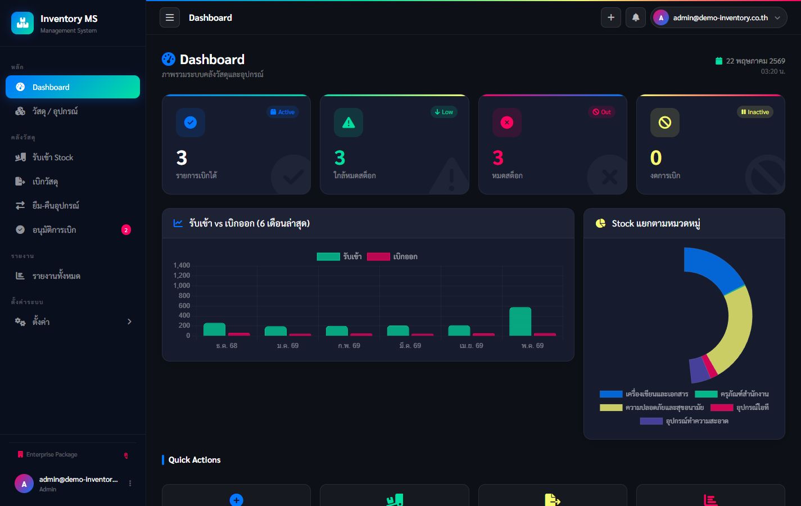Viewport: 801px width, 506px height.
Task: Click Enterprise Package label
Action: (52, 454)
